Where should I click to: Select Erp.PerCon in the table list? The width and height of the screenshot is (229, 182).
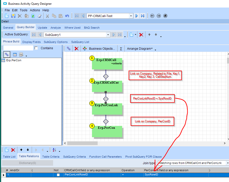point(14,60)
